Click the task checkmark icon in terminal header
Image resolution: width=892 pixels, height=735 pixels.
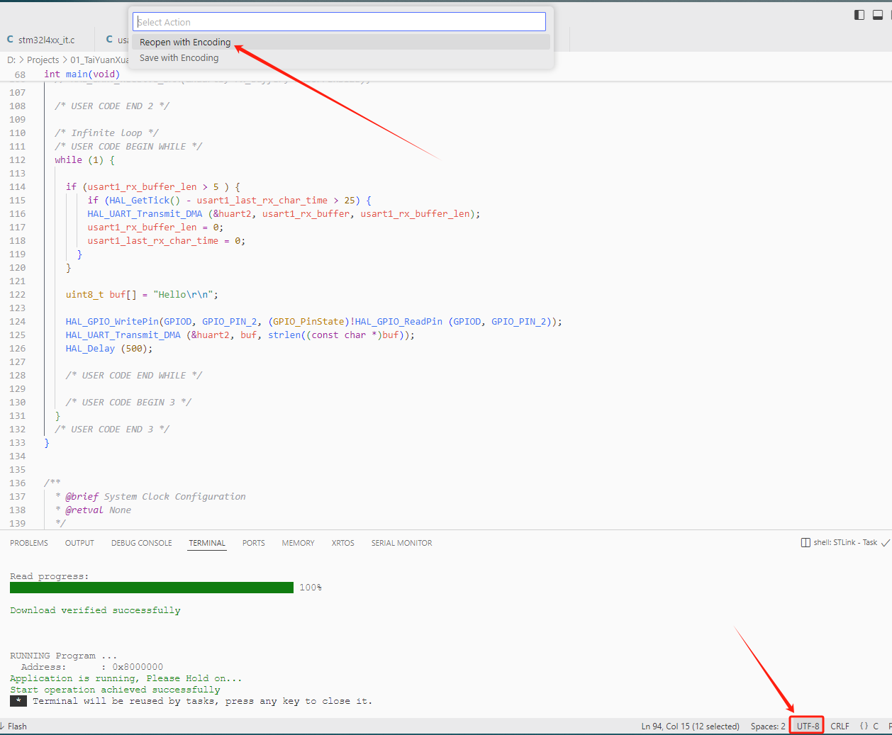(x=886, y=542)
